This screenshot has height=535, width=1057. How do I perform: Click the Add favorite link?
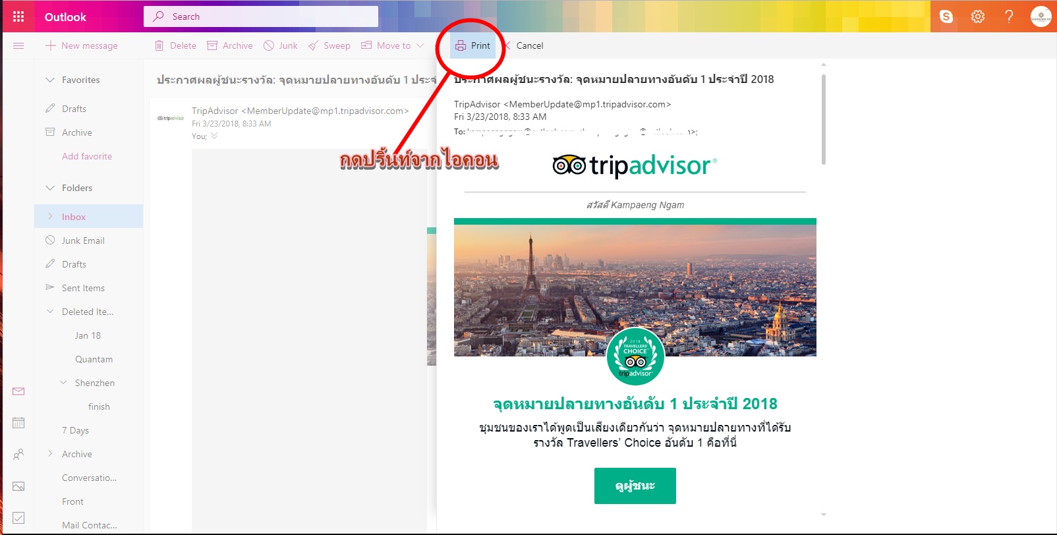(87, 156)
